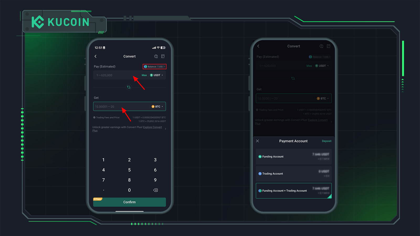Tap Max in left phone Pay field

144,75
